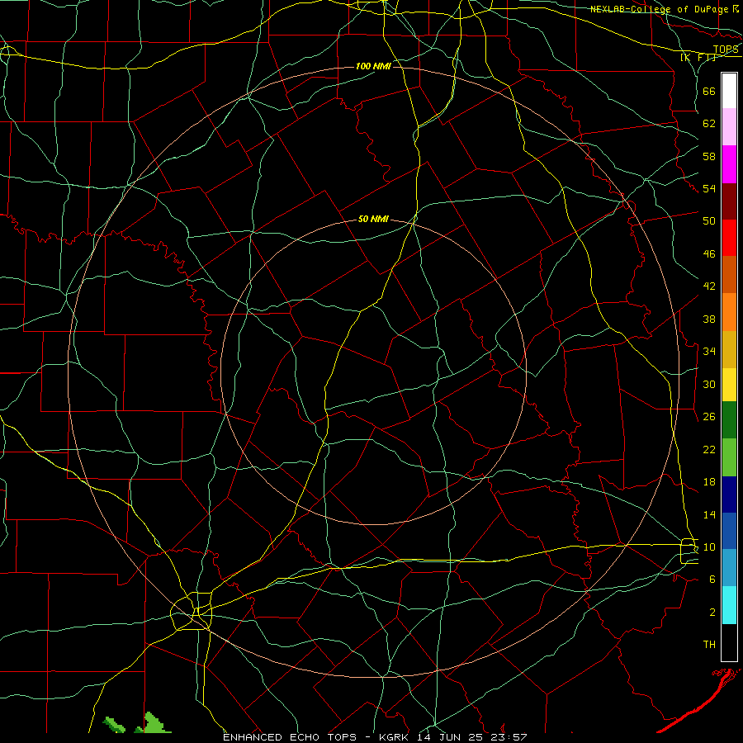Click the legend value '42'

709,286
